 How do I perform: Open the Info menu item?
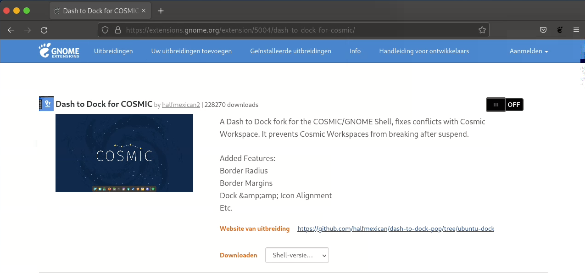[355, 51]
